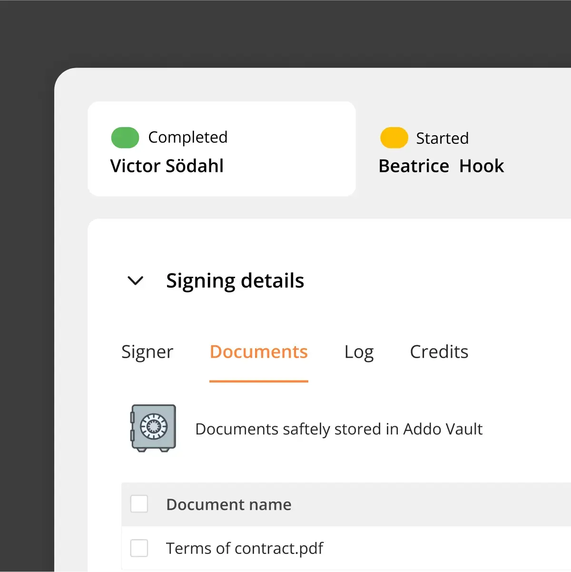Image resolution: width=571 pixels, height=572 pixels.
Task: Open the Terms of contract.pdf file name
Action: coord(245,548)
